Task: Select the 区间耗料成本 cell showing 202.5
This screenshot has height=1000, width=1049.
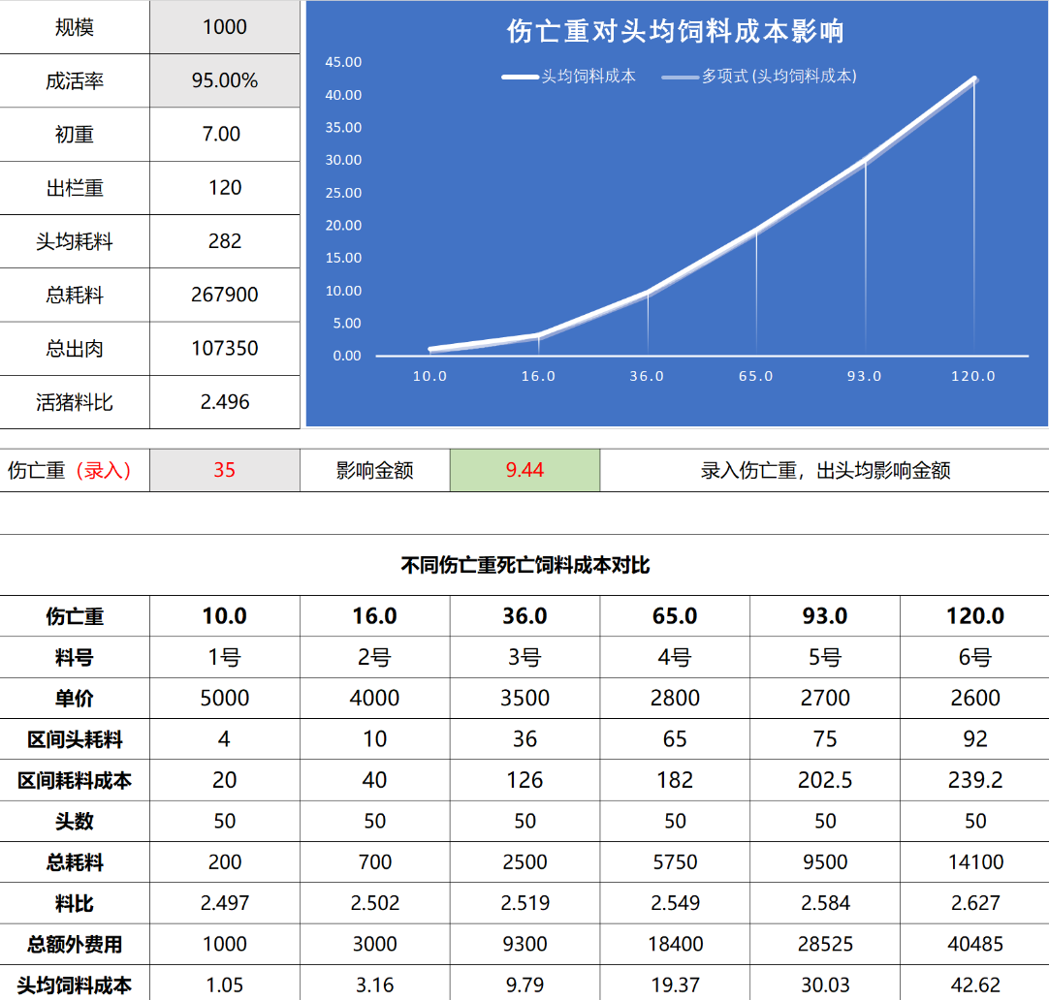Action: coord(825,780)
